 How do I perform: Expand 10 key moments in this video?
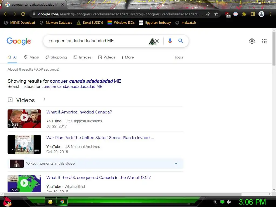point(95,164)
